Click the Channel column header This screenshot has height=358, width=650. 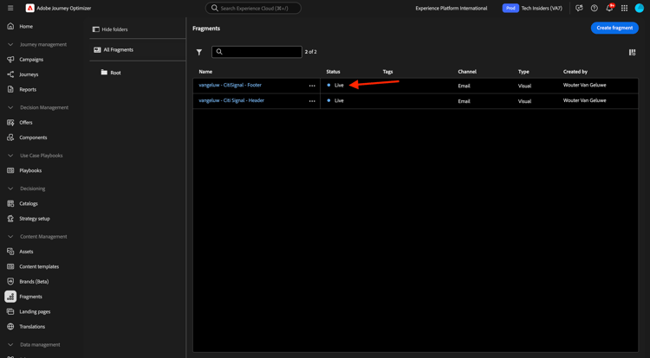467,72
